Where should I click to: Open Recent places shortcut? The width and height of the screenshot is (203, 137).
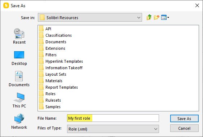[x=19, y=36]
